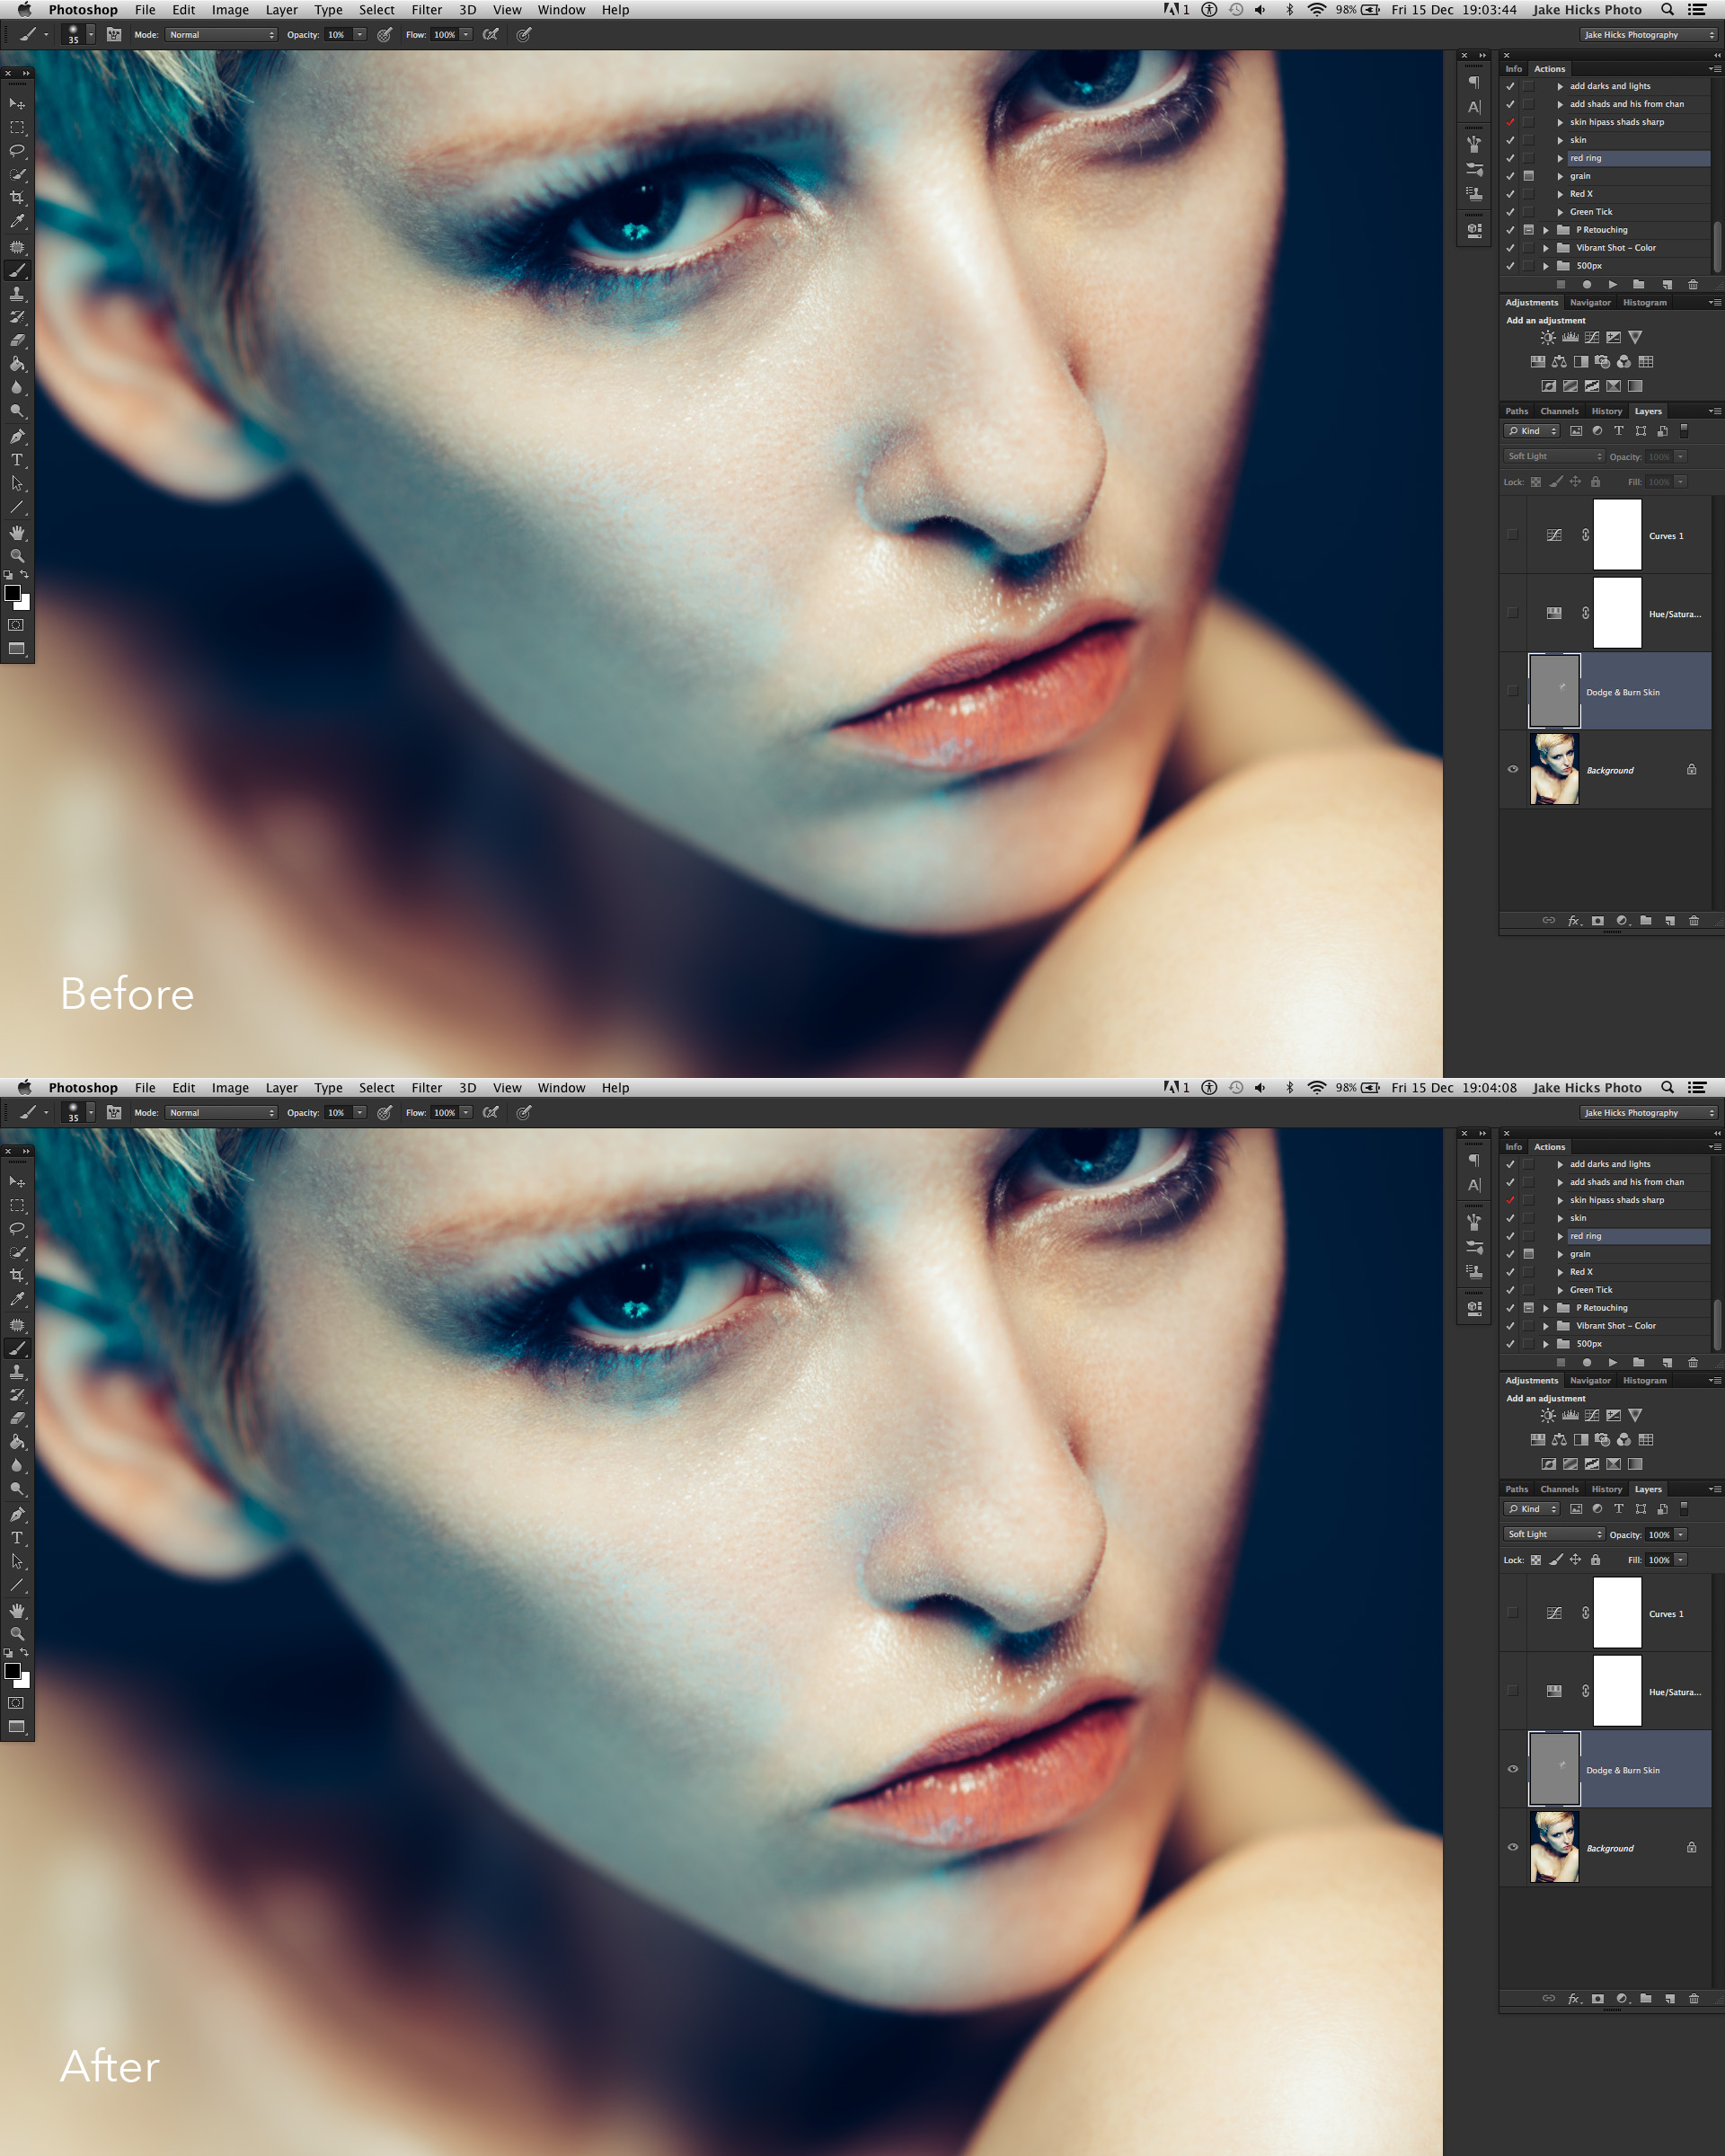Click background color swatch in After screenshot toolbox
This screenshot has width=1725, height=2156.
click(25, 1681)
